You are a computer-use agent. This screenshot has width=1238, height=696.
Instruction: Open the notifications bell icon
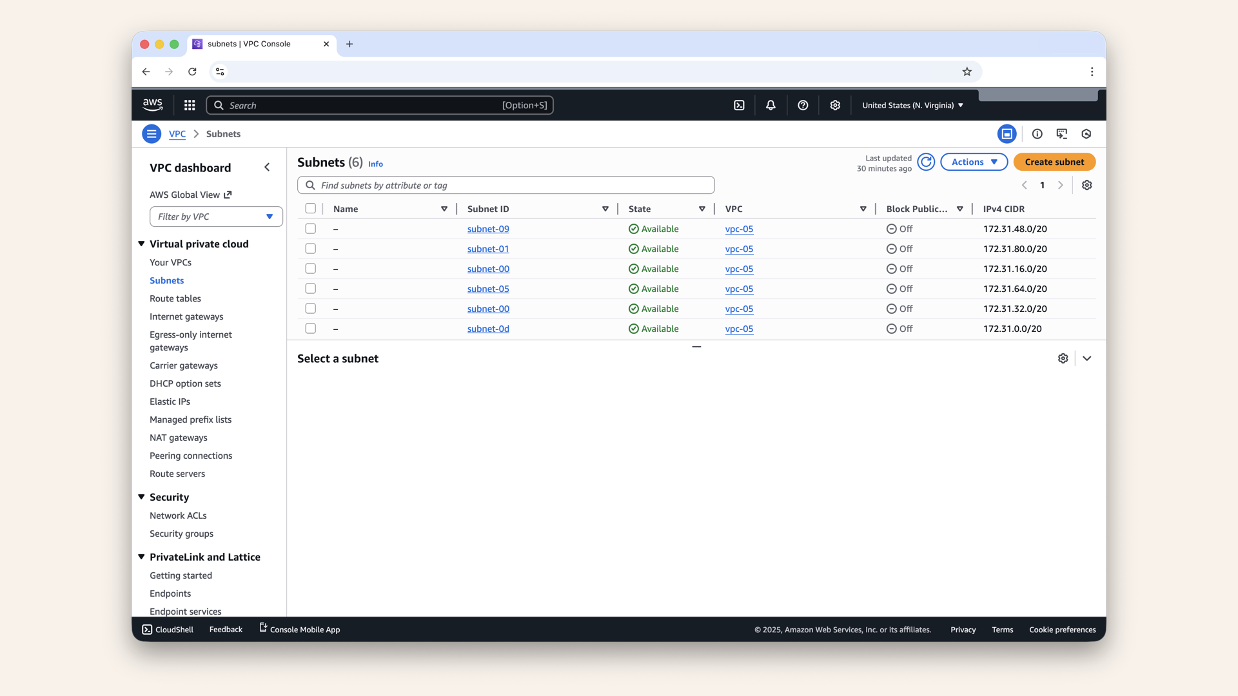pyautogui.click(x=770, y=105)
